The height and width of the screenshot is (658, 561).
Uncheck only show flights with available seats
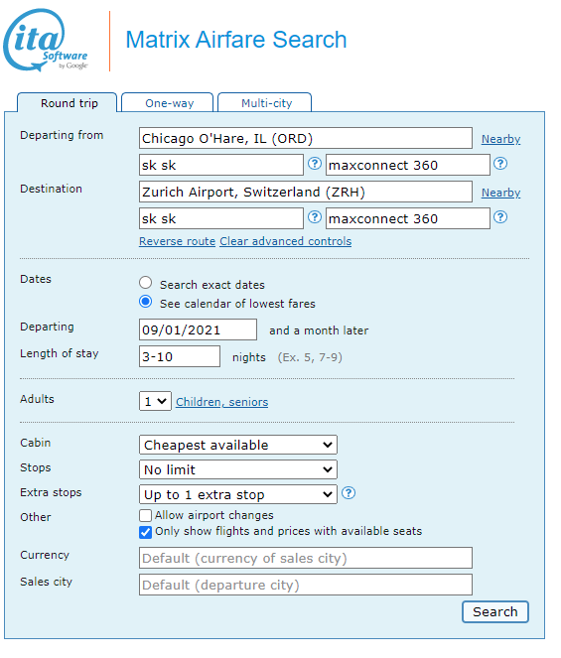[x=145, y=533]
